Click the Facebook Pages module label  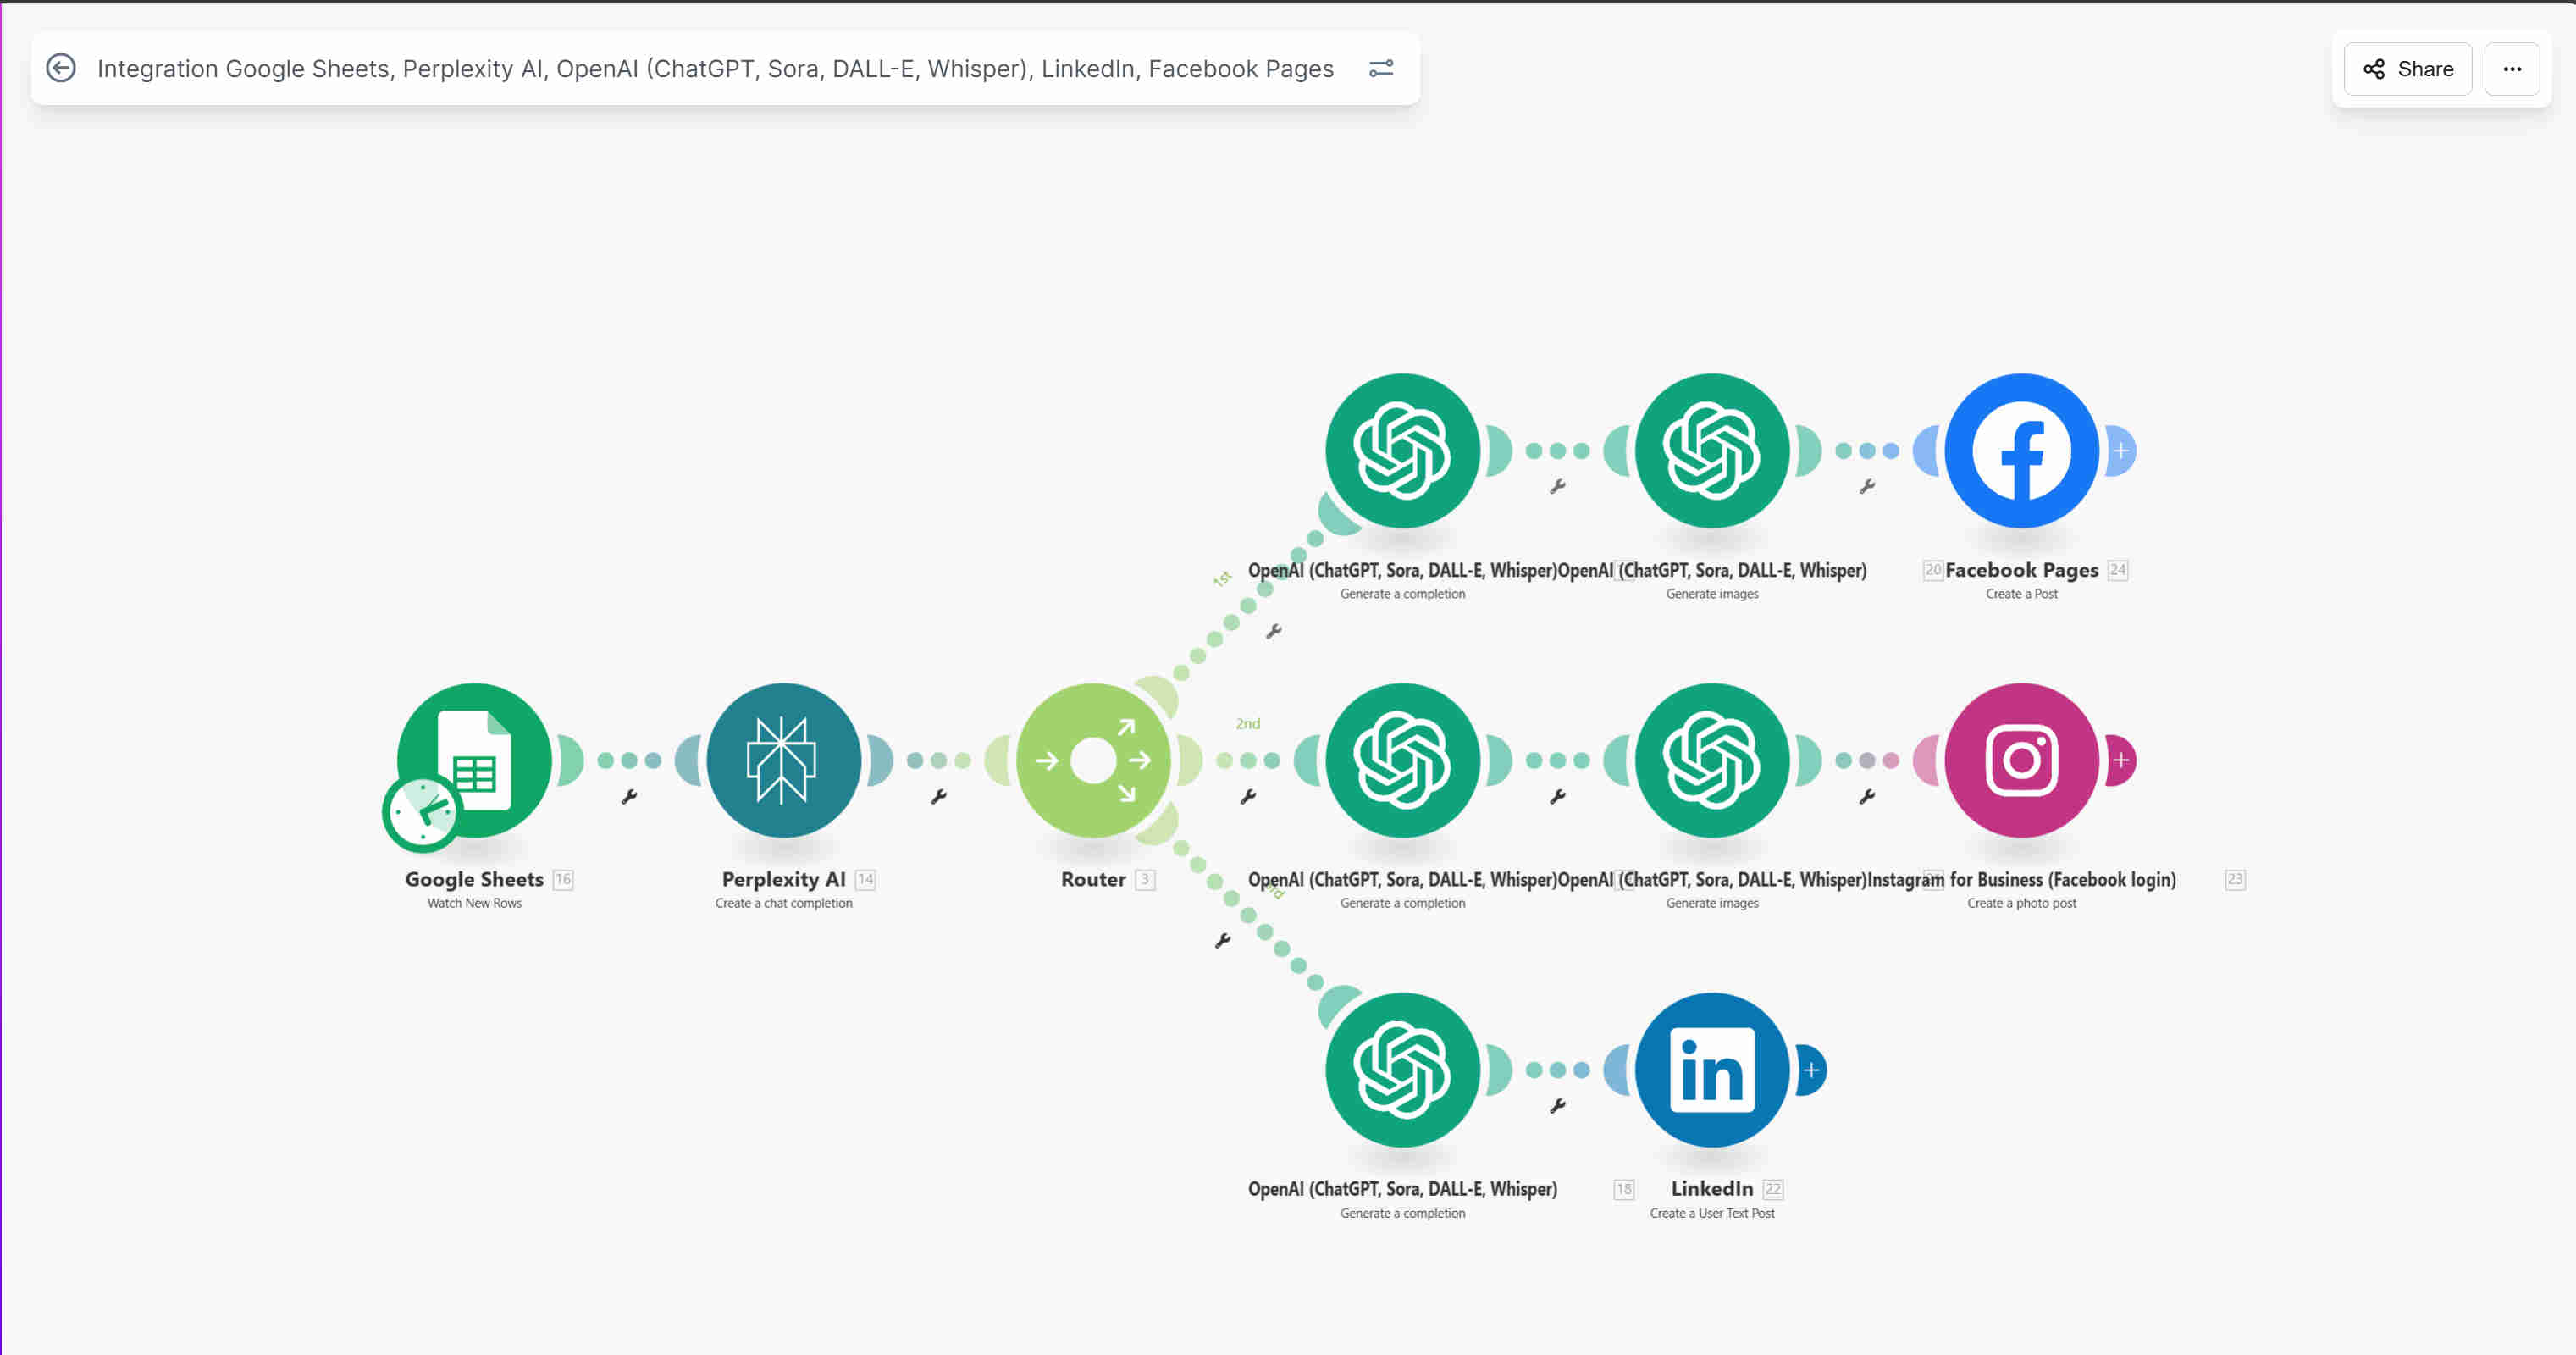pos(2022,570)
